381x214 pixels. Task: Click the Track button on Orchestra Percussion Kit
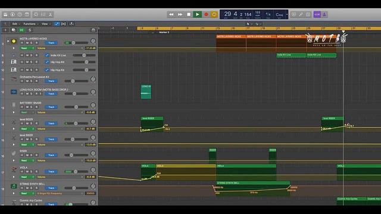51,81
